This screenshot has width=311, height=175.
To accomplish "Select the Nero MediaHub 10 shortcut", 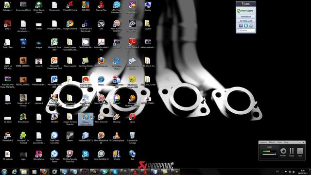I will [101, 138].
